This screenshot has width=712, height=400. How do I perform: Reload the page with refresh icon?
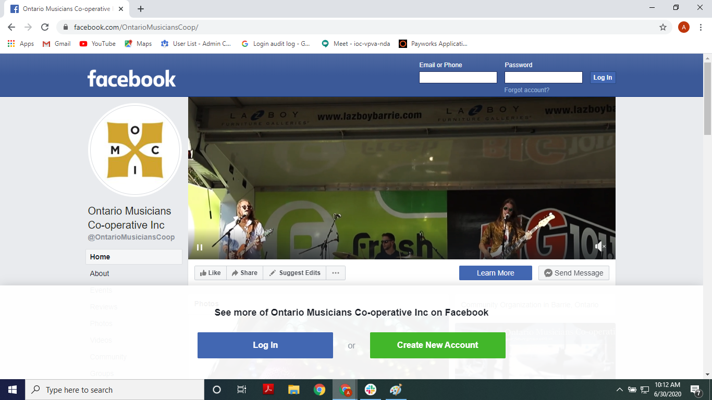tap(45, 27)
